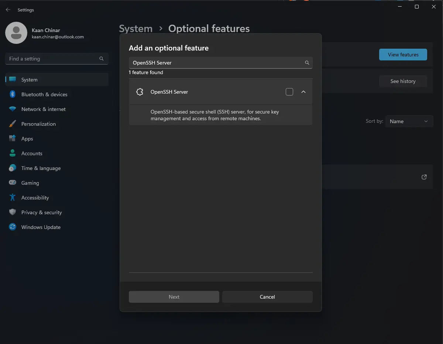Click the Next button in the dialog
Viewport: 443px width, 344px height.
174,297
